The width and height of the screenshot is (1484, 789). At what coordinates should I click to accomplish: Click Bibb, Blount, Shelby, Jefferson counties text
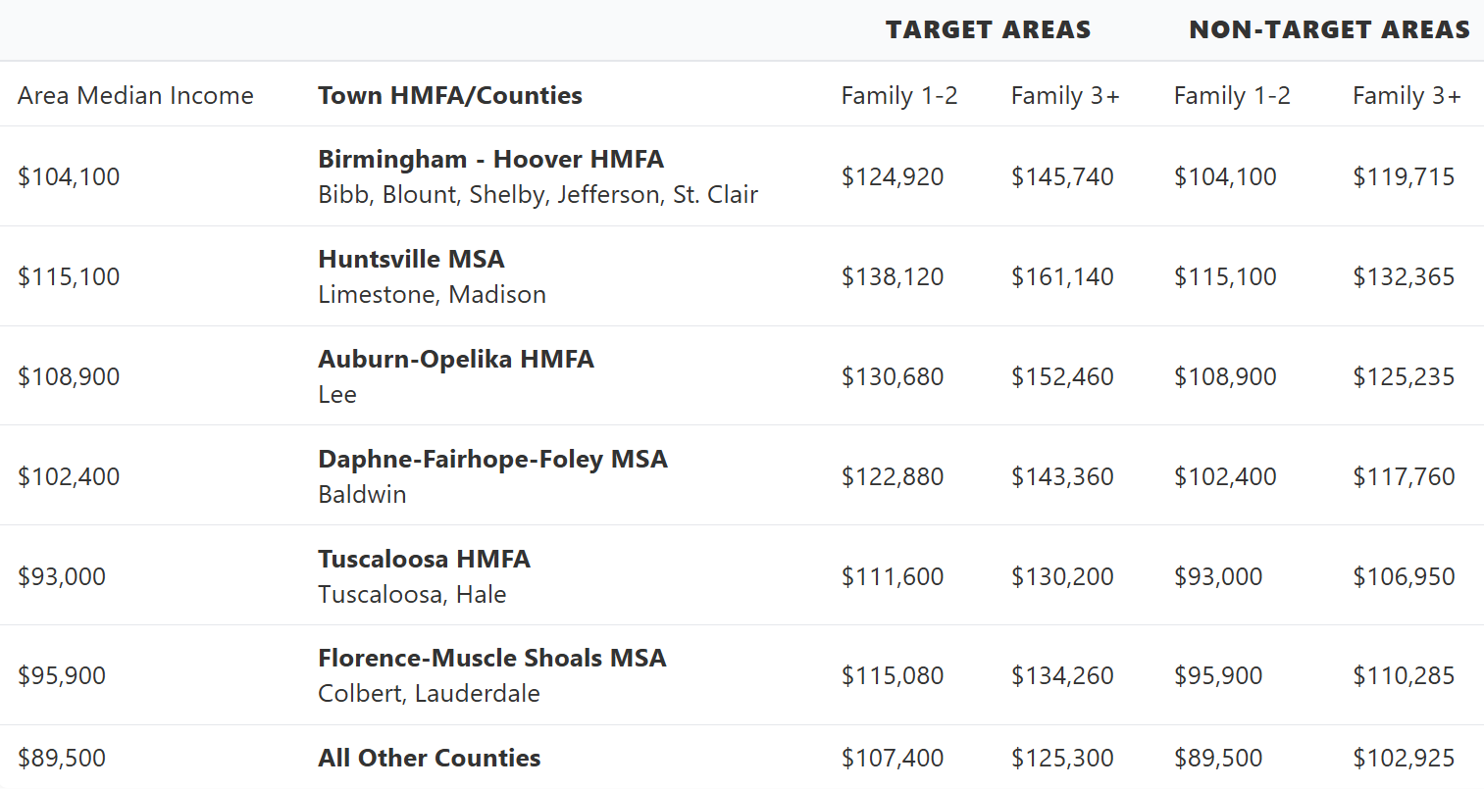537,194
